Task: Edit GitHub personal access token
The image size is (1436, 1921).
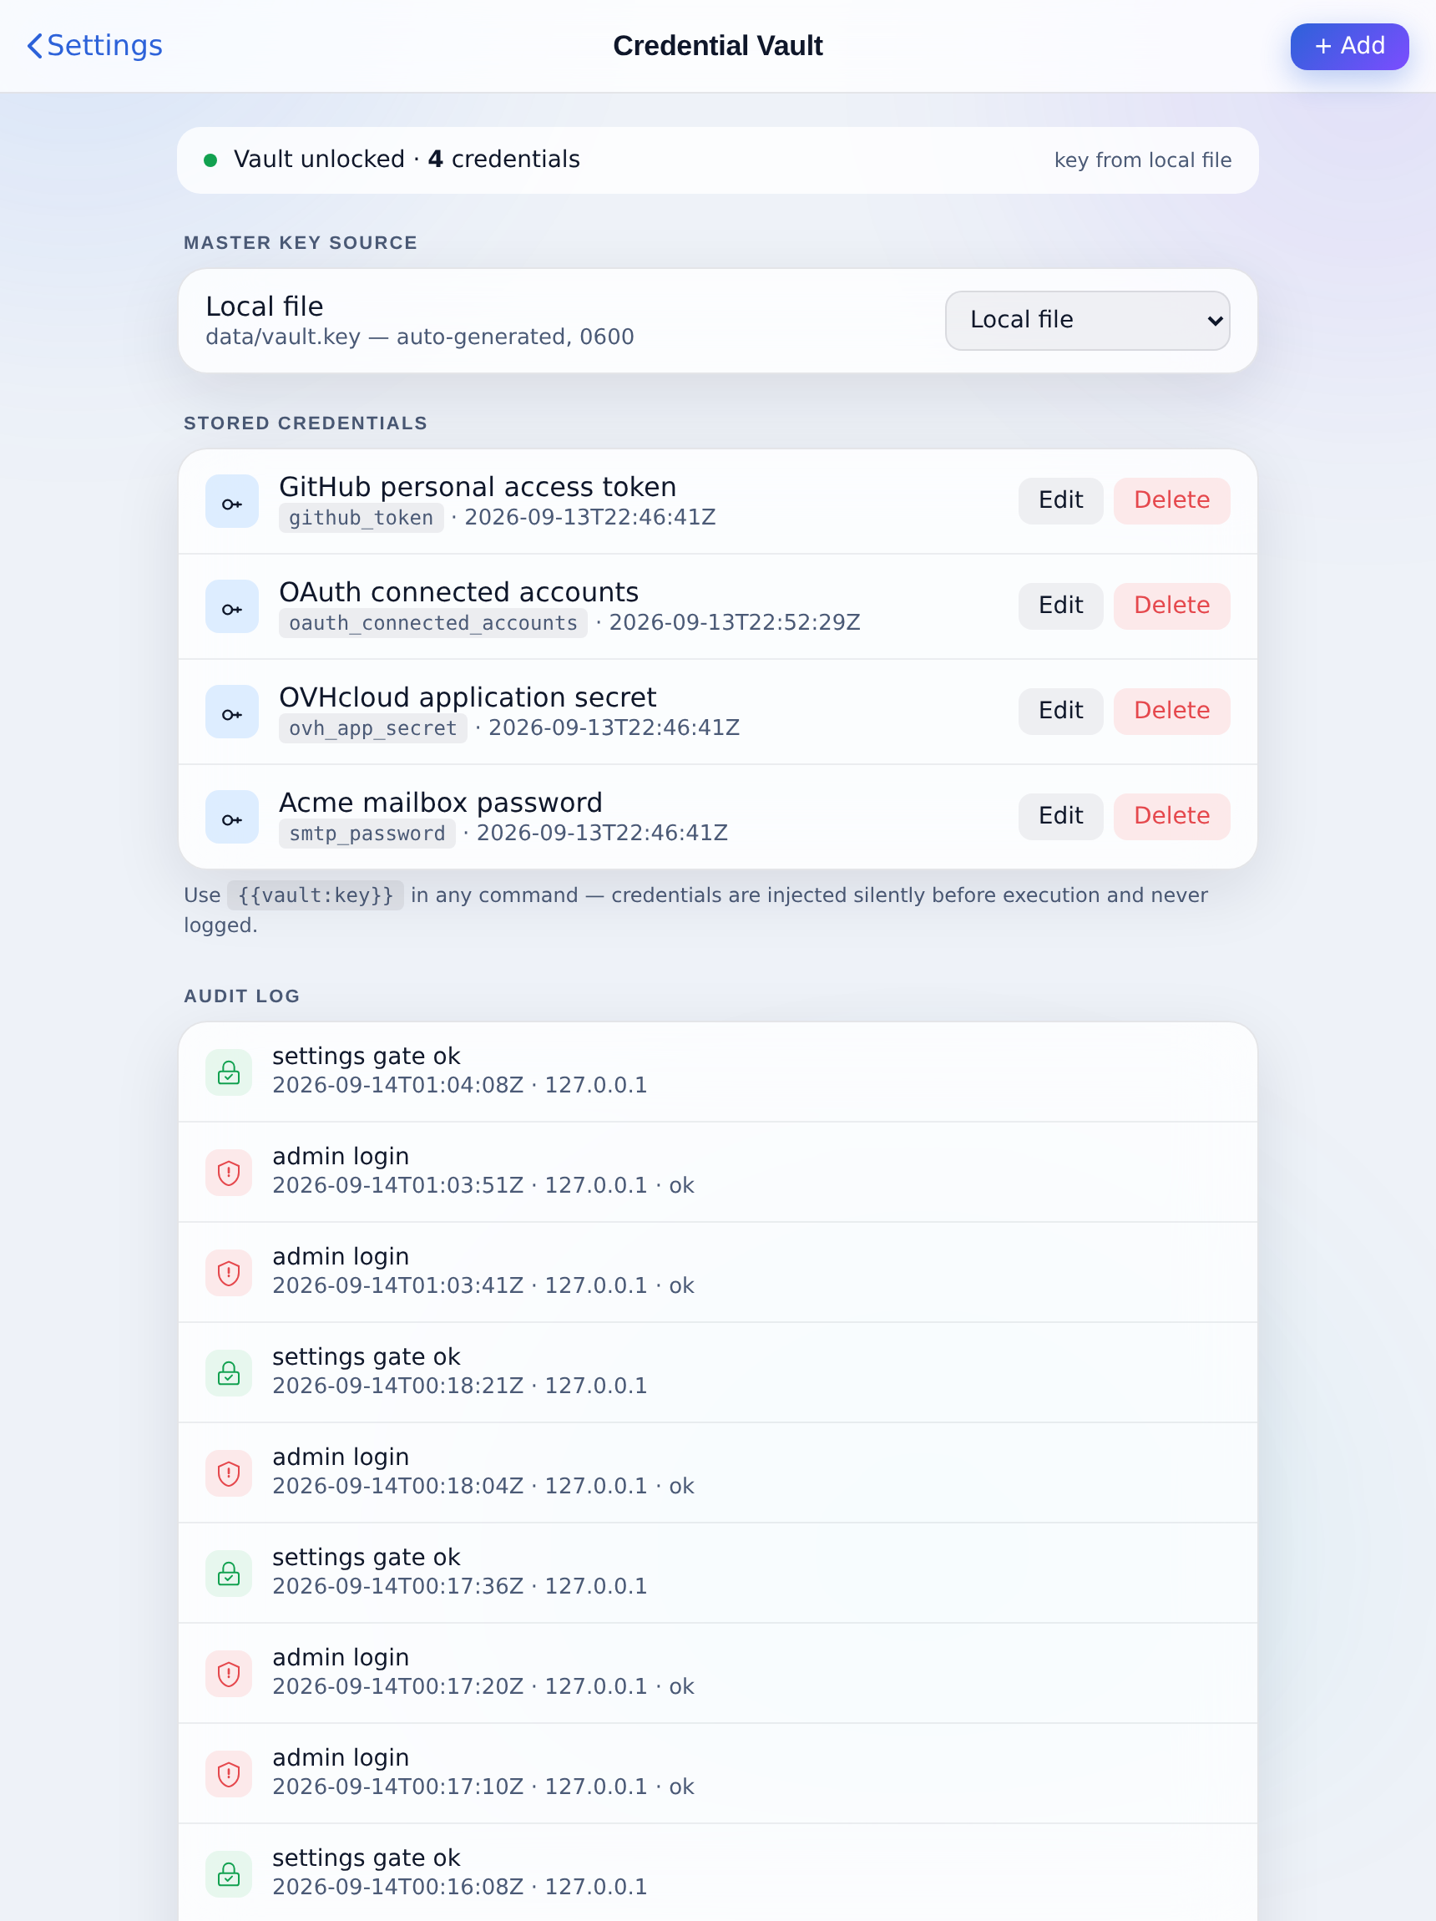Action: tap(1060, 500)
